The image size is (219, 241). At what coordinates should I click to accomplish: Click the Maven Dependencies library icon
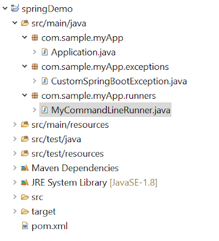point(25,168)
